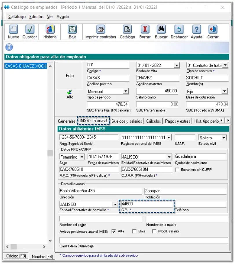Click the Dirección field

[100, 191]
